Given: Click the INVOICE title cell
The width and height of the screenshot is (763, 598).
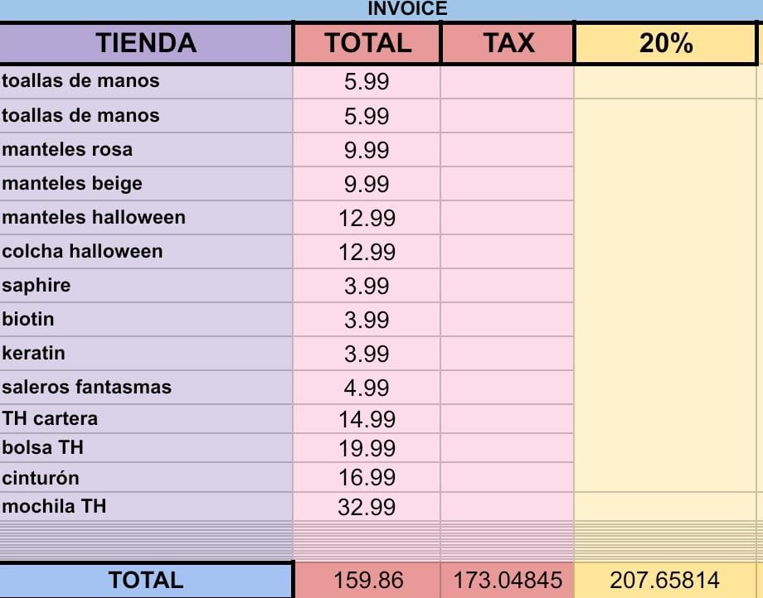Looking at the screenshot, I should 406,9.
